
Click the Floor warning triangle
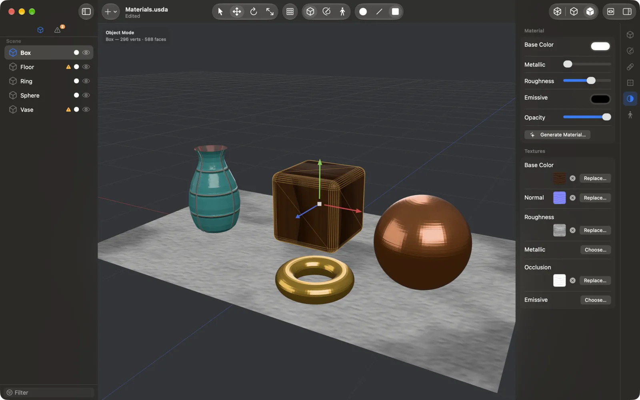pyautogui.click(x=68, y=67)
